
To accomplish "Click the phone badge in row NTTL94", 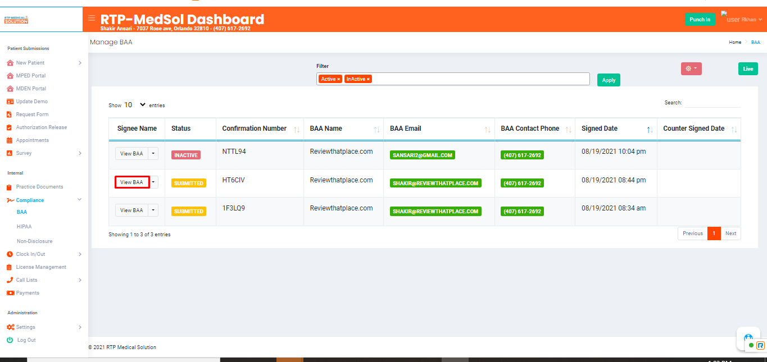I will 523,155.
